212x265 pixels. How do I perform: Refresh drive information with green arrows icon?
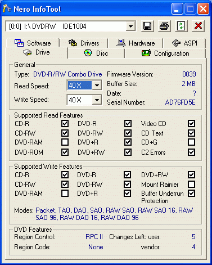coord(181,26)
